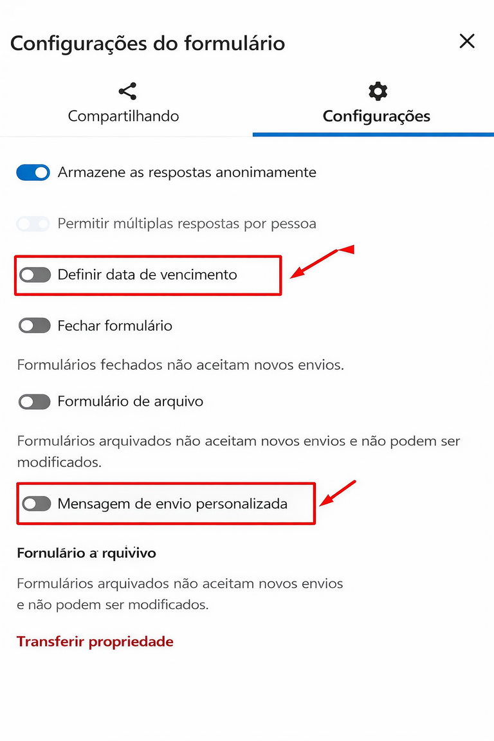Viewport: 494px width, 741px height.
Task: Click the Transferir propriedade link
Action: (95, 641)
